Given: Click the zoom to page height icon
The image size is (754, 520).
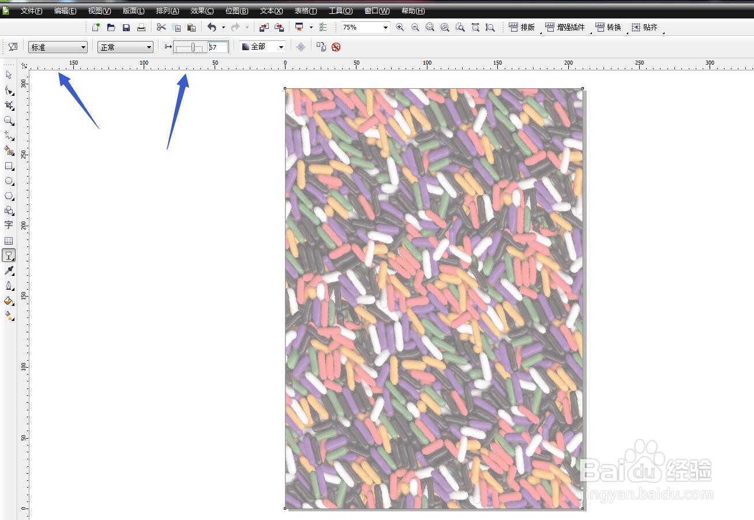Looking at the screenshot, I should (x=490, y=27).
